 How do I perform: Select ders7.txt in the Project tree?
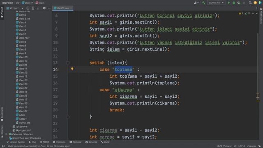(x=23, y=38)
